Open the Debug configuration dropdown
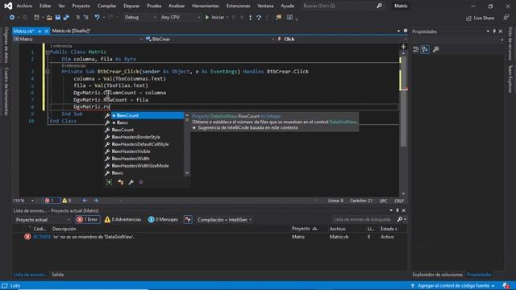516x290 pixels. (140, 17)
